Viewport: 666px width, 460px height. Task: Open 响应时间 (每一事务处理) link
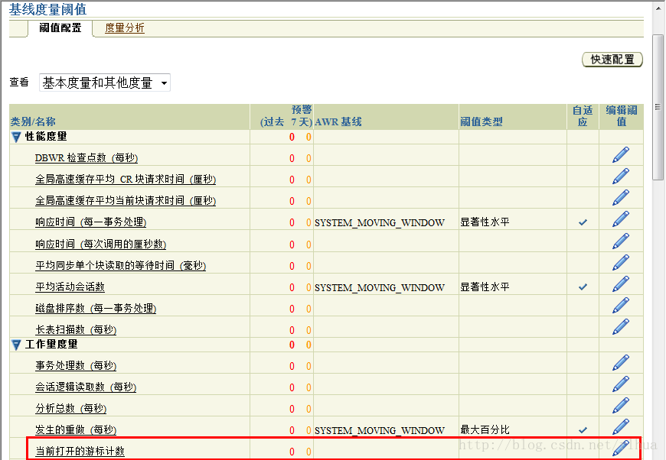point(90,222)
